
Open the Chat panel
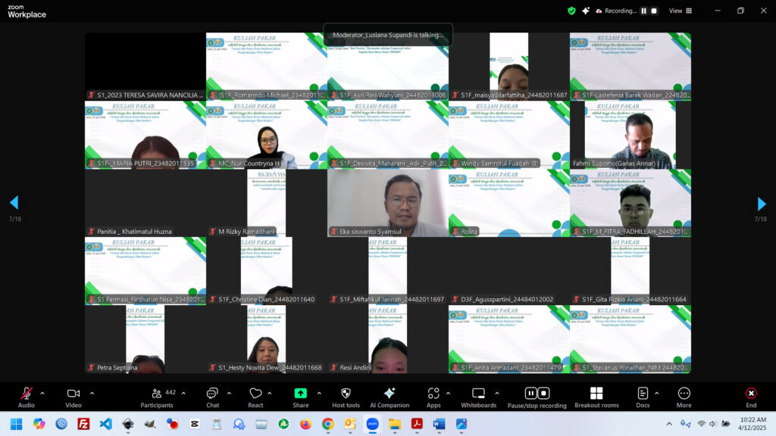tap(212, 397)
